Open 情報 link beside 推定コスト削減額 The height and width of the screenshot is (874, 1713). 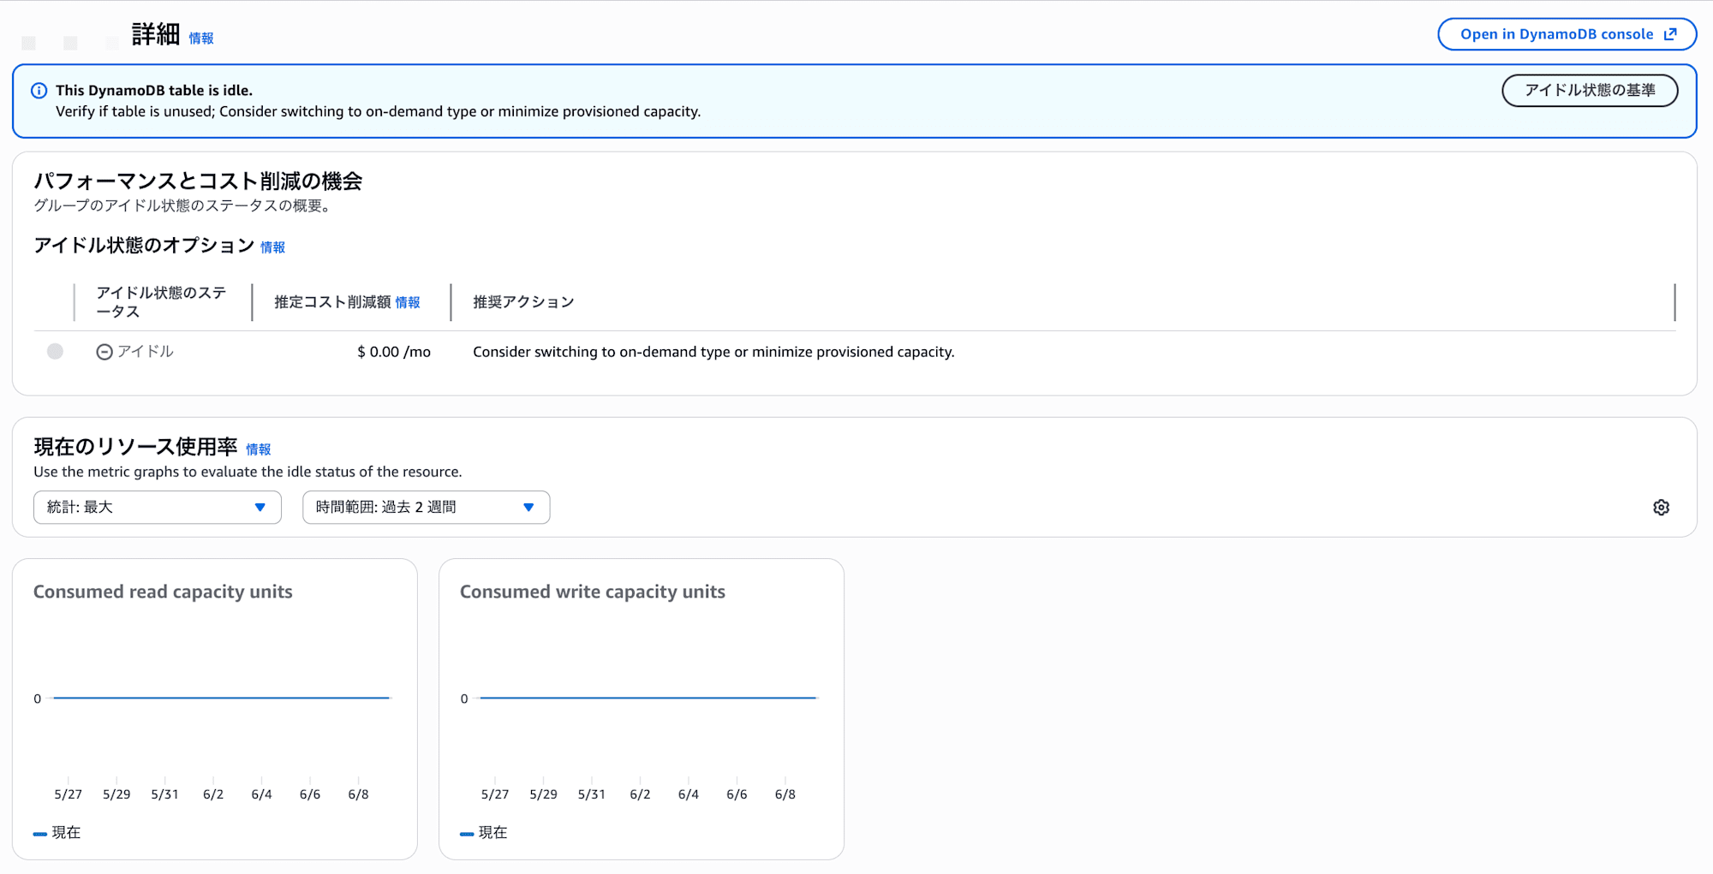point(408,303)
